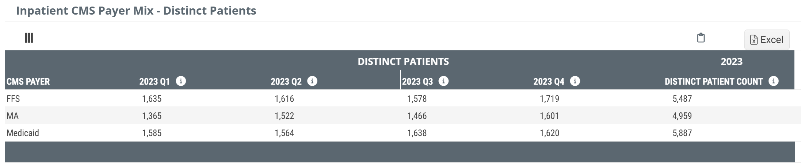Screen dimensions: 801x166
Task: Click the Medicaid 2023 total 5,887 cell
Action: point(682,133)
